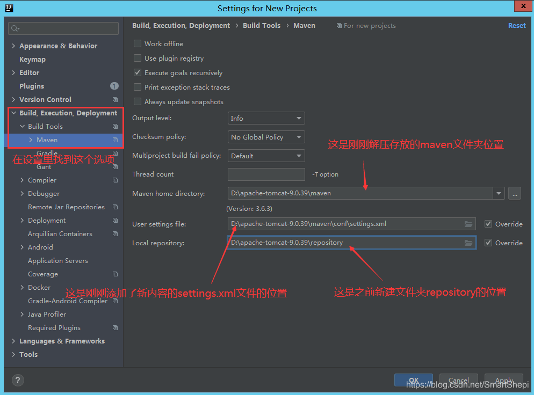Expand the Maven node arrow
This screenshot has height=395, width=534.
tap(31, 140)
